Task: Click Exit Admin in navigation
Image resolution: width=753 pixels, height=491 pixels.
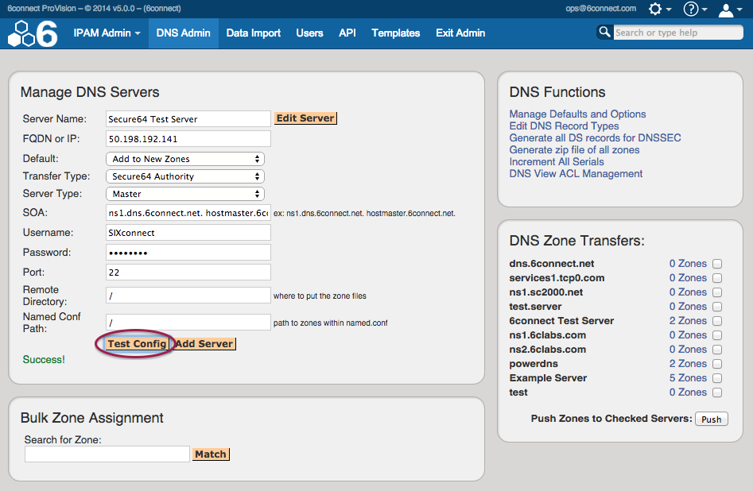Action: (460, 33)
